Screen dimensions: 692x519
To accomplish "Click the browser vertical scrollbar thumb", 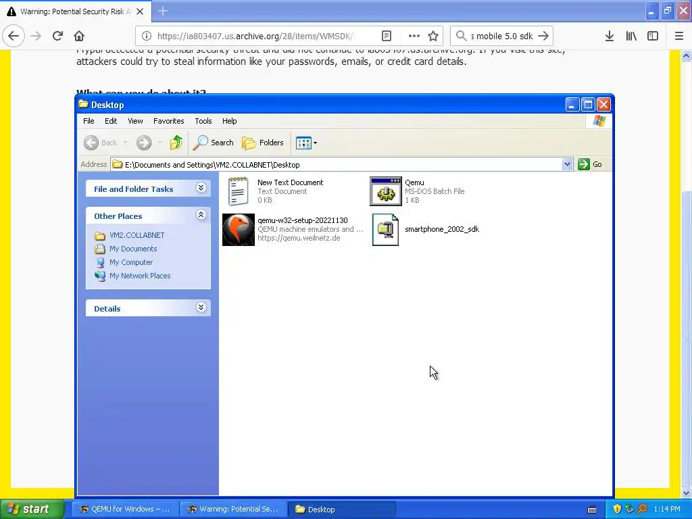I will click(687, 339).
